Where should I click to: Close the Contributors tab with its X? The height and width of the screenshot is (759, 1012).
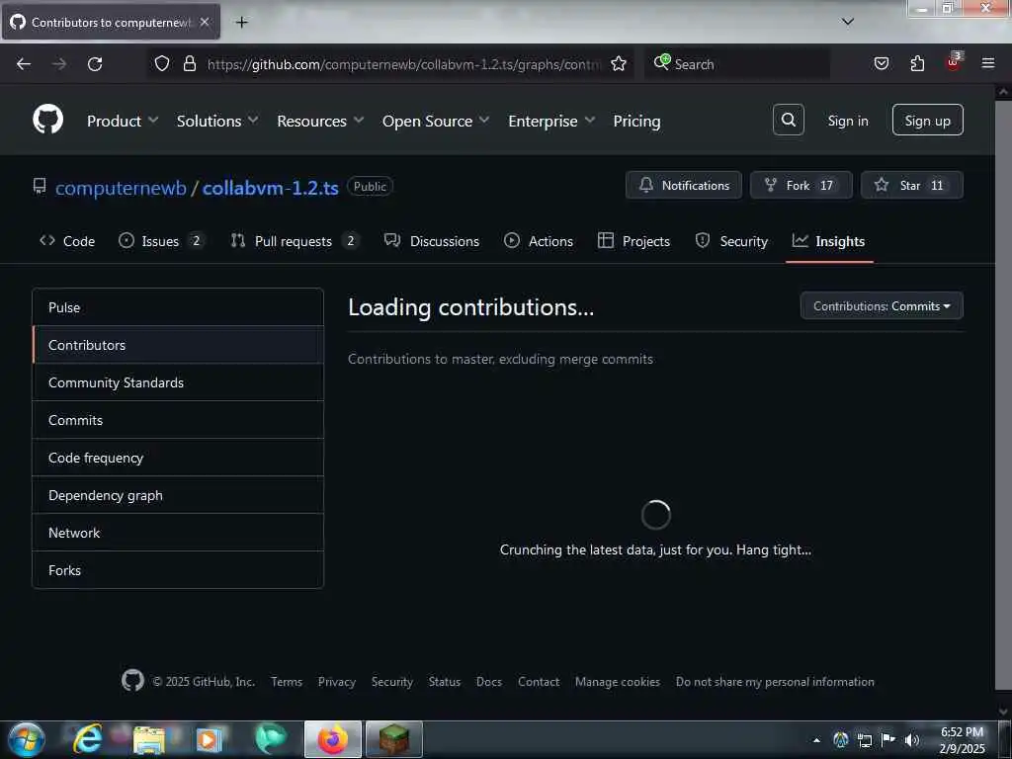point(205,22)
